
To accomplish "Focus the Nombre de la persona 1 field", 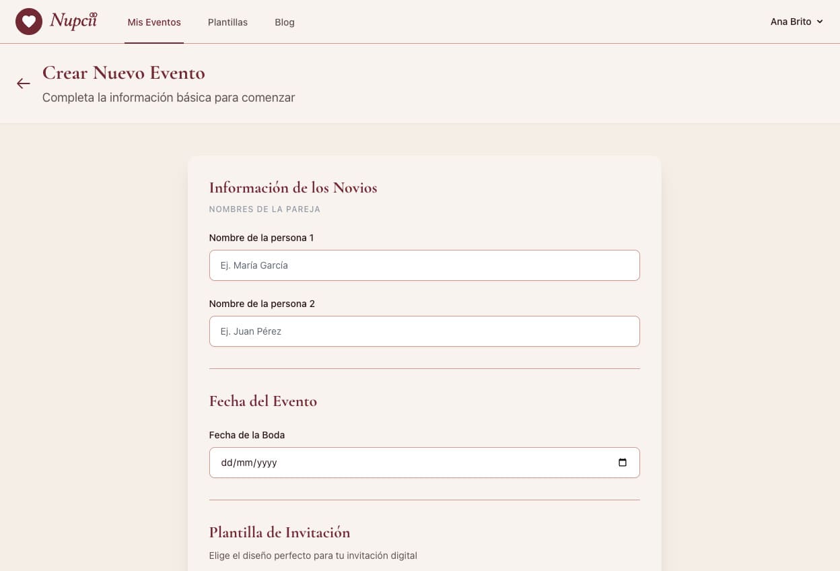I will point(424,265).
